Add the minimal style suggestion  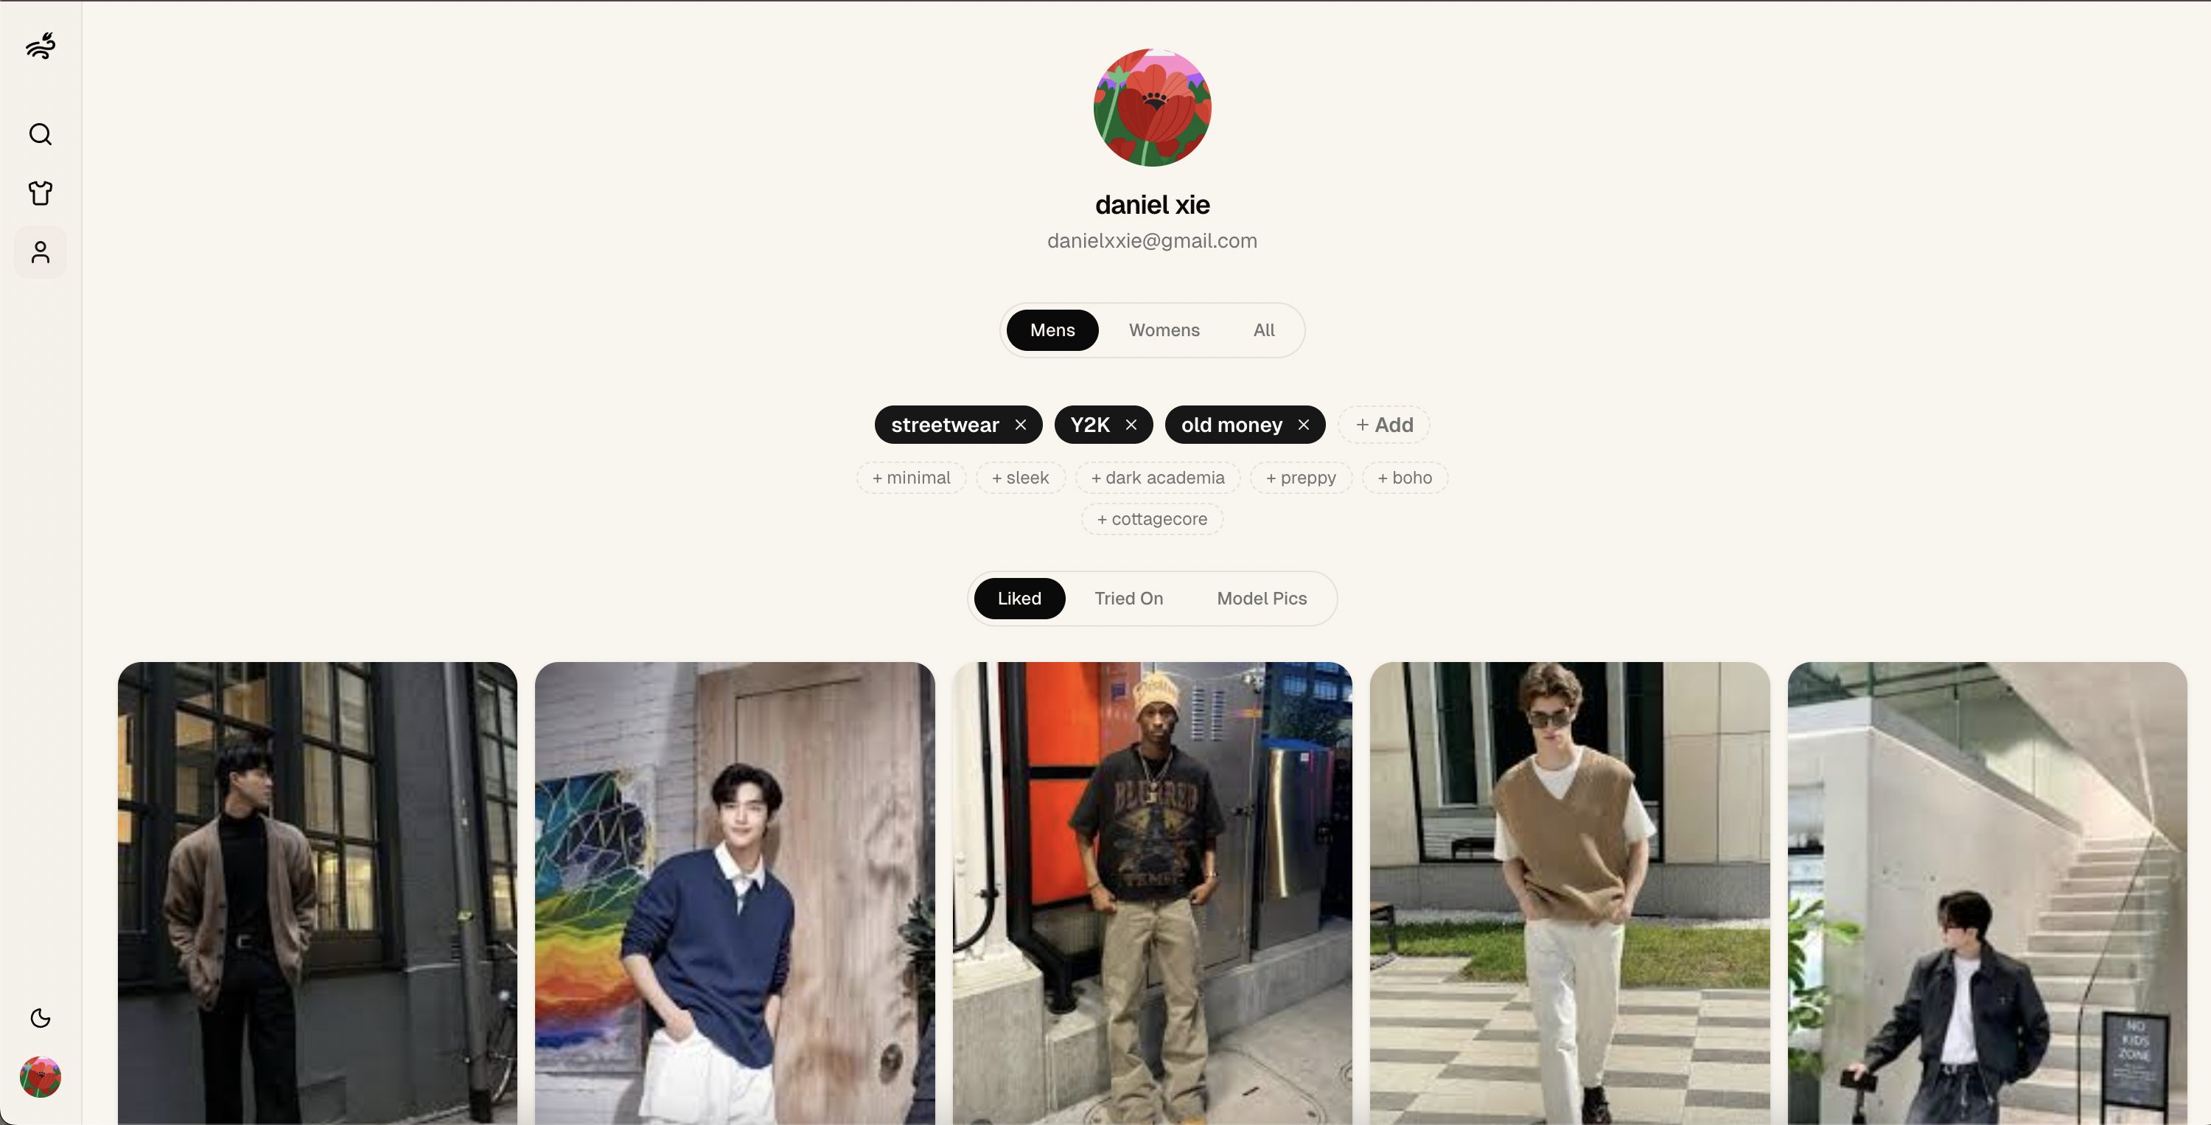[912, 478]
